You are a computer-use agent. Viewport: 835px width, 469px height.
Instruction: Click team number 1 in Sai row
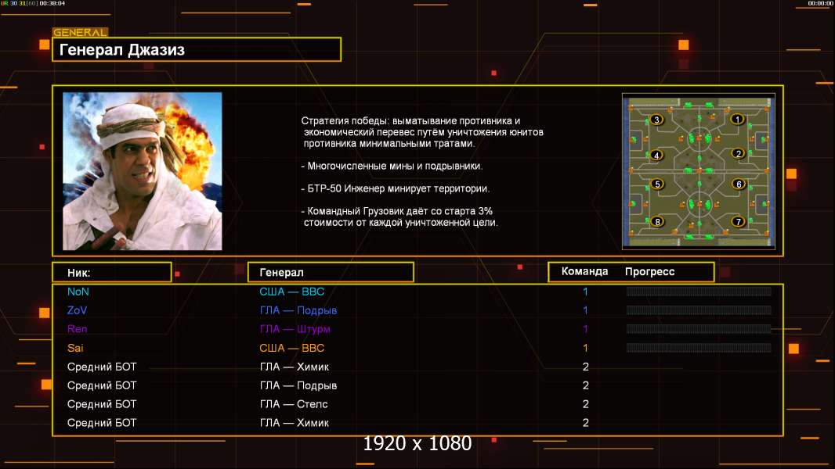click(x=585, y=348)
